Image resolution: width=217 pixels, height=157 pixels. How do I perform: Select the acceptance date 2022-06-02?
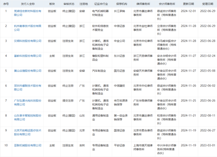coord(208,86)
